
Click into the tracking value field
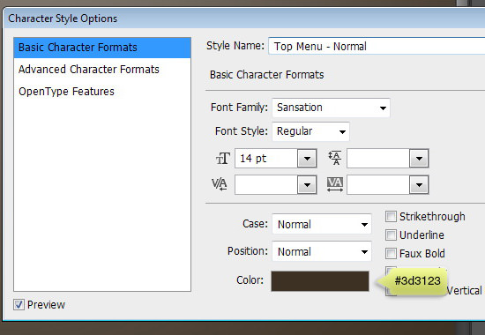[378, 184]
